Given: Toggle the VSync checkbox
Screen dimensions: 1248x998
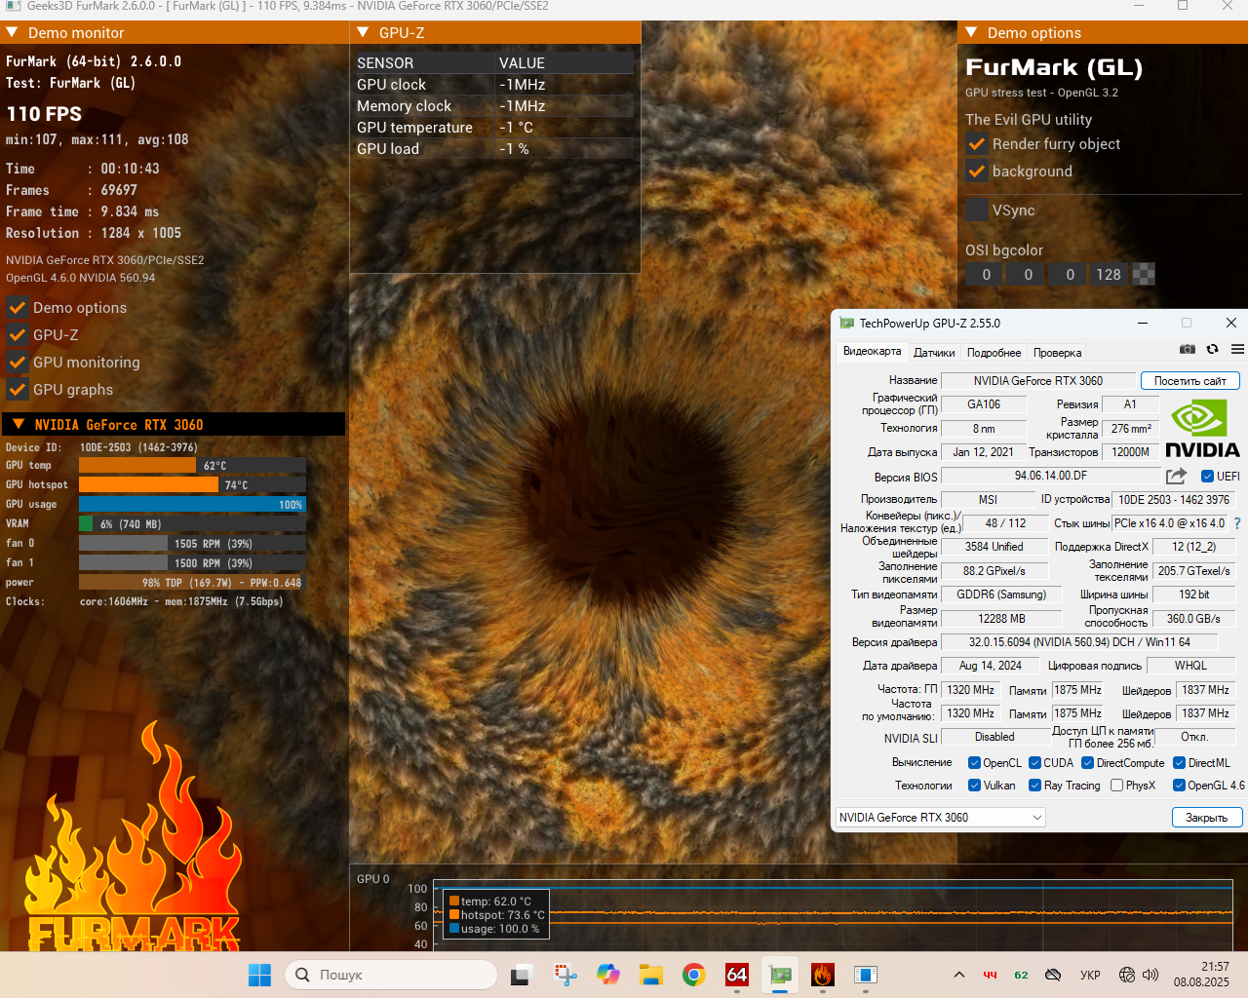Looking at the screenshot, I should (x=977, y=211).
